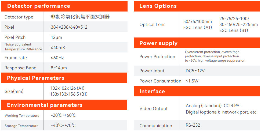Click the Storage Temperature -40℃~+70℃ value
The width and height of the screenshot is (261, 132).
63,126
